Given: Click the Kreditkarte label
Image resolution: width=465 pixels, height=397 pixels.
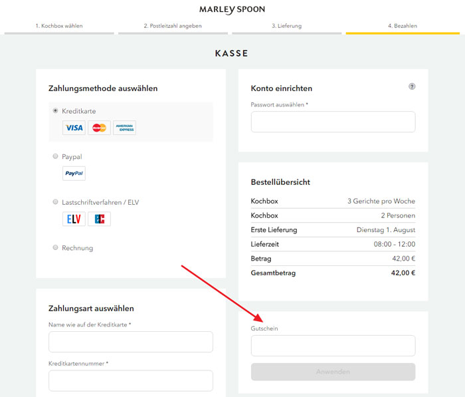Looking at the screenshot, I should (79, 111).
